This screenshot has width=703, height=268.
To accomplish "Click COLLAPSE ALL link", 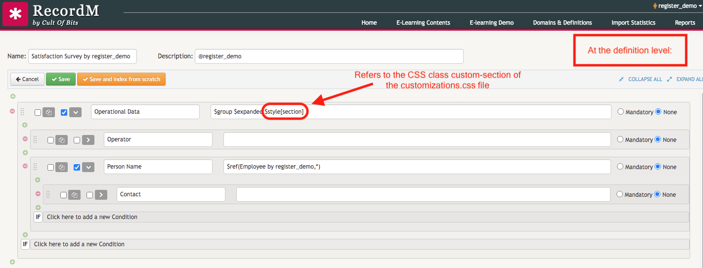I will point(645,79).
